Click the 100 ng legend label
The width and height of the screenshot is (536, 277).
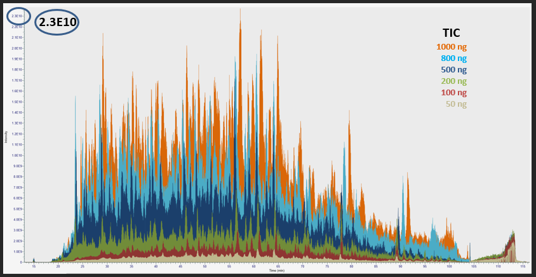453,93
